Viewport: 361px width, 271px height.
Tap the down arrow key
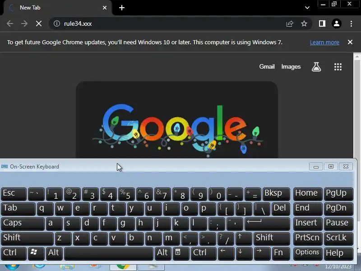[244, 253]
